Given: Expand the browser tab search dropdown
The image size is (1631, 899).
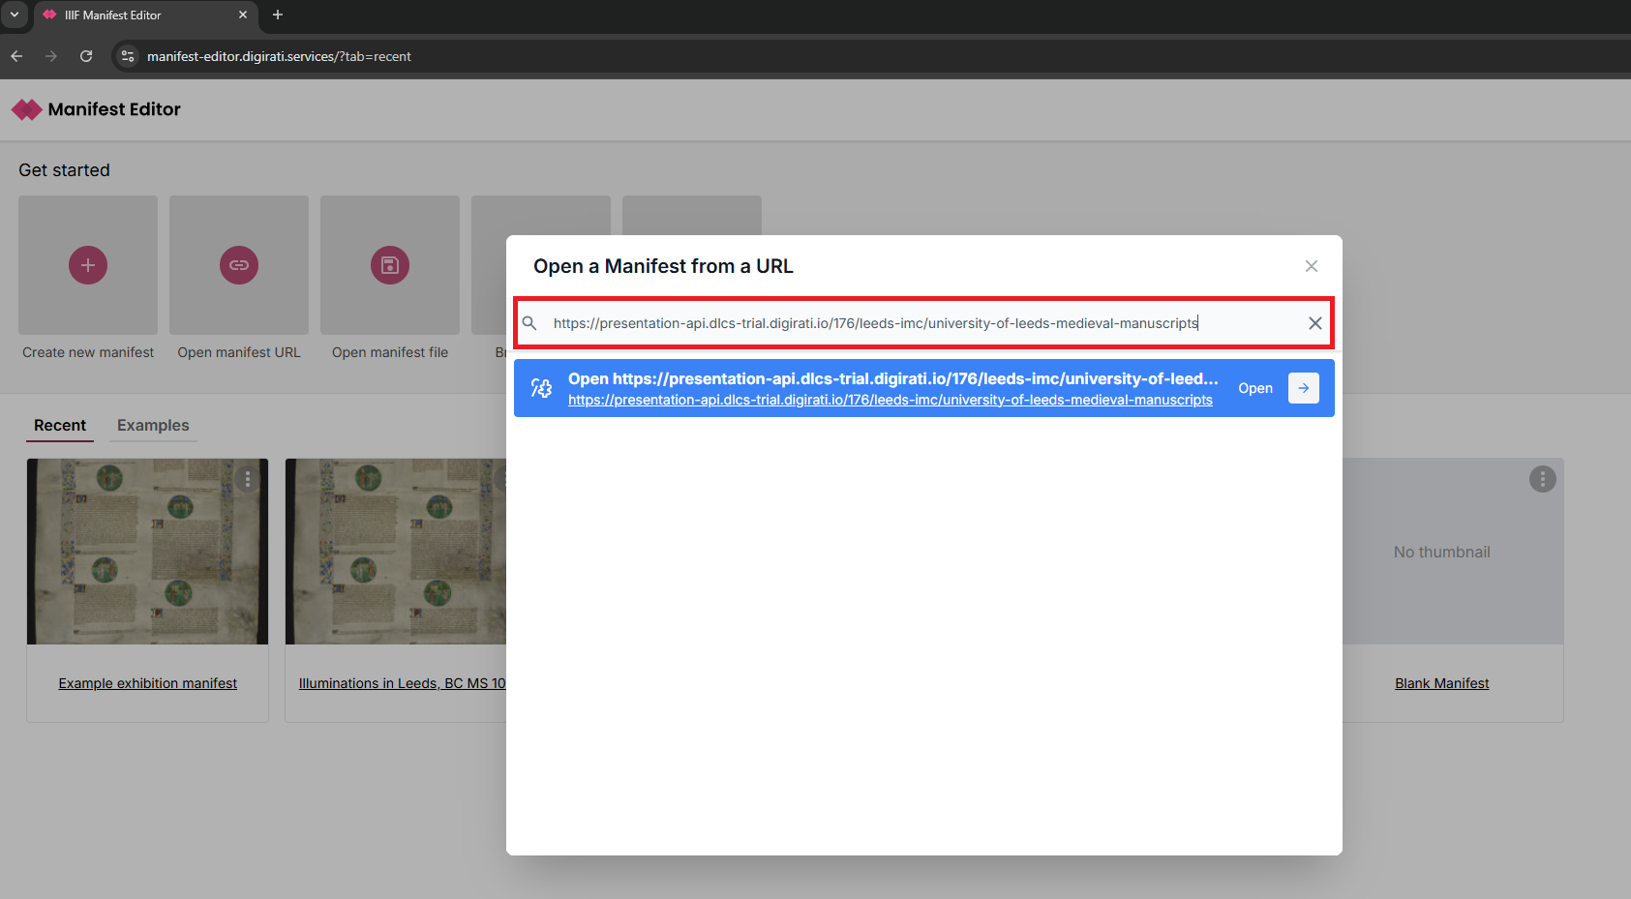Looking at the screenshot, I should [x=15, y=15].
